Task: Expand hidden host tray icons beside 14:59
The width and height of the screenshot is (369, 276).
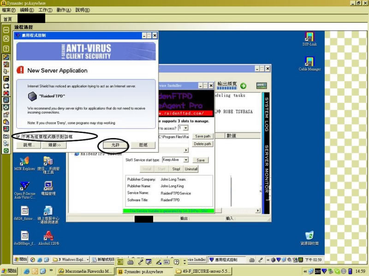Action: click(x=305, y=271)
